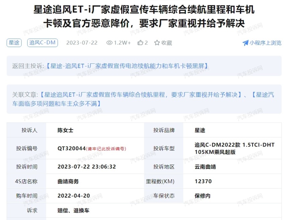Click 小程序上浏览 link
285x220 pixels.
coord(266,43)
